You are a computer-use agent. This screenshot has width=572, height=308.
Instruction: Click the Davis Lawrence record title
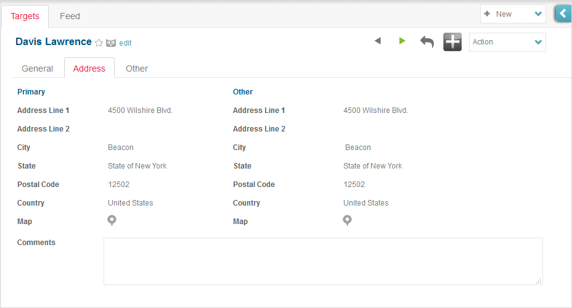[54, 41]
